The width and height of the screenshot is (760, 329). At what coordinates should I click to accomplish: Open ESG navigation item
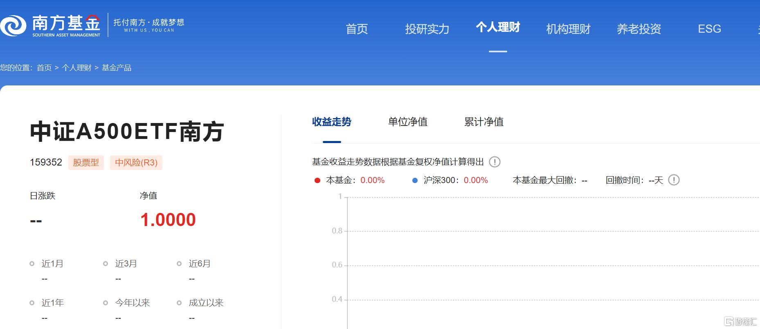tap(709, 29)
